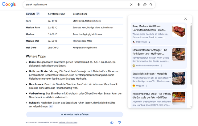Viewport: 198px width, 126px height.
Task: Click source link icon after Ruhezeit tip
Action: (x=51, y=106)
